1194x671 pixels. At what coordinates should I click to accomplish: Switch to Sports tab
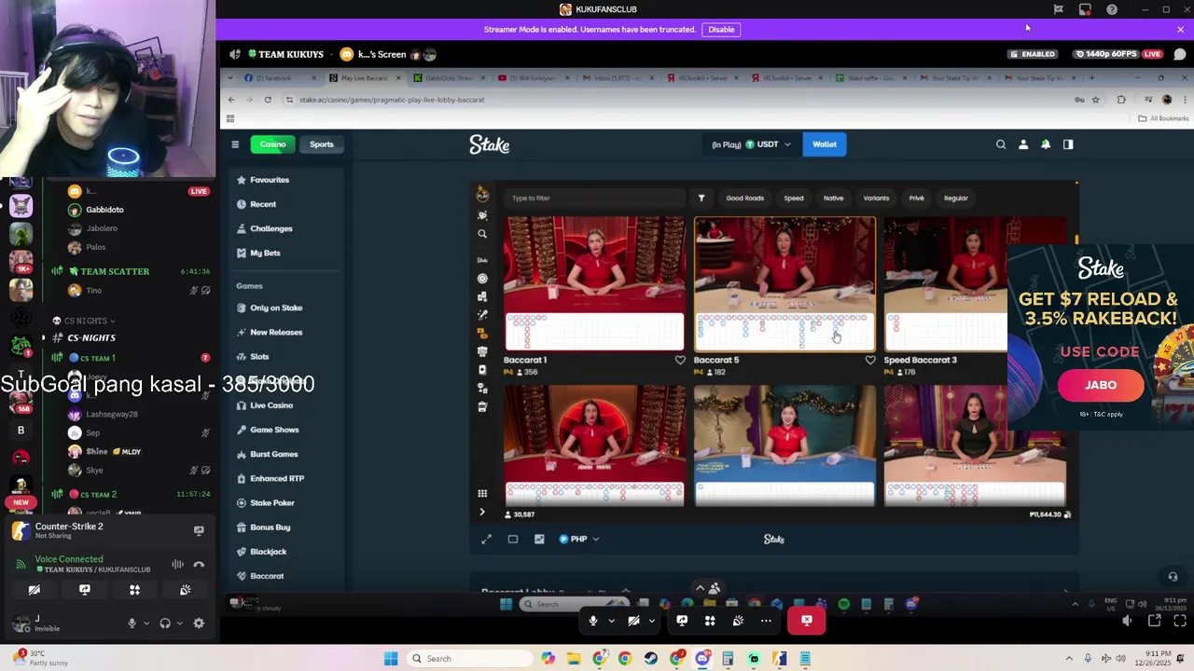pos(322,144)
